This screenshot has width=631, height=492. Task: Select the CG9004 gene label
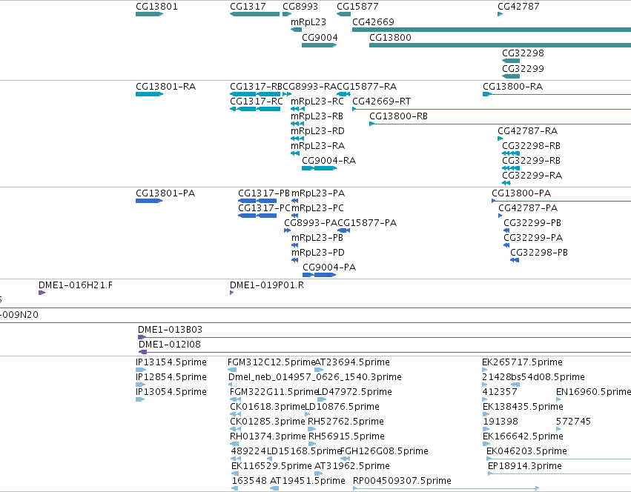(320, 38)
